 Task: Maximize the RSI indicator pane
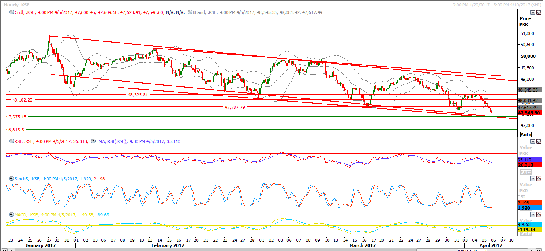[x=533, y=141]
